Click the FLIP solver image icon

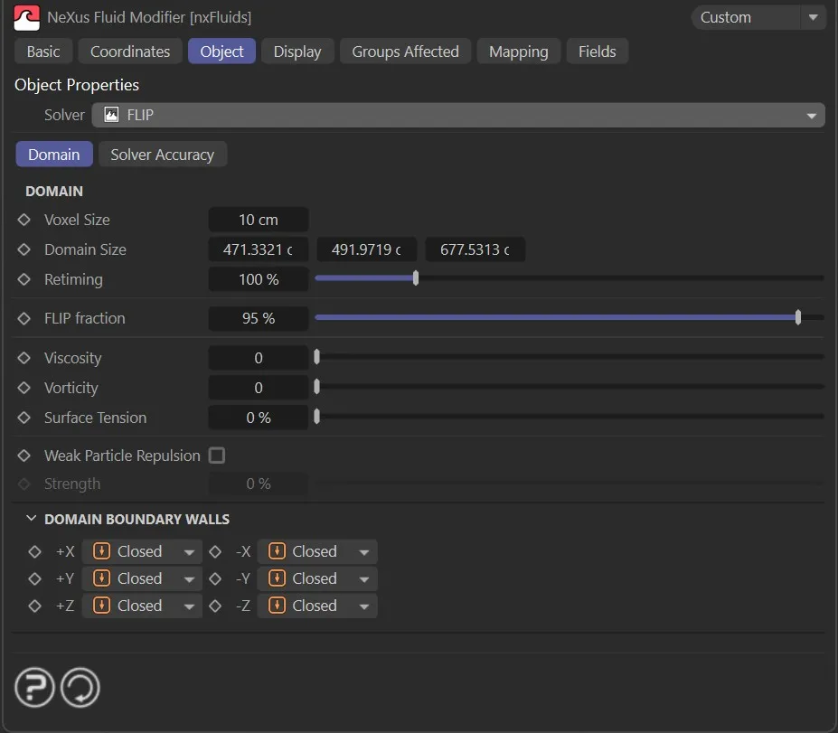111,115
